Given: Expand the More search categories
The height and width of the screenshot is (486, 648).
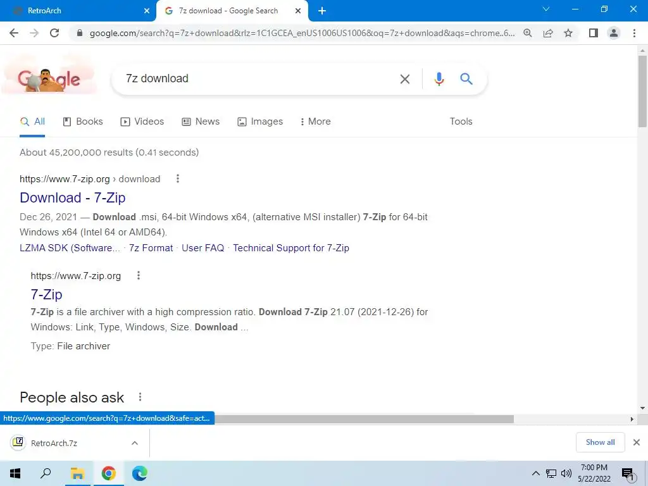Looking at the screenshot, I should click(315, 121).
